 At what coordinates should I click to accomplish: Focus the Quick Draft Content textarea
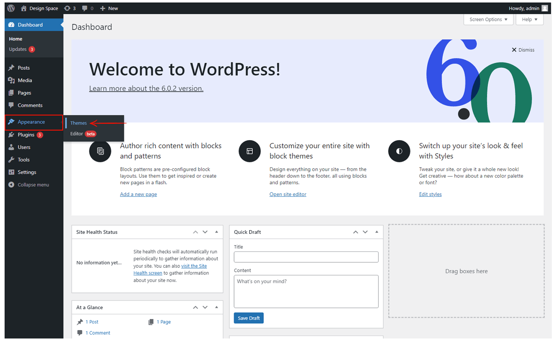306,291
